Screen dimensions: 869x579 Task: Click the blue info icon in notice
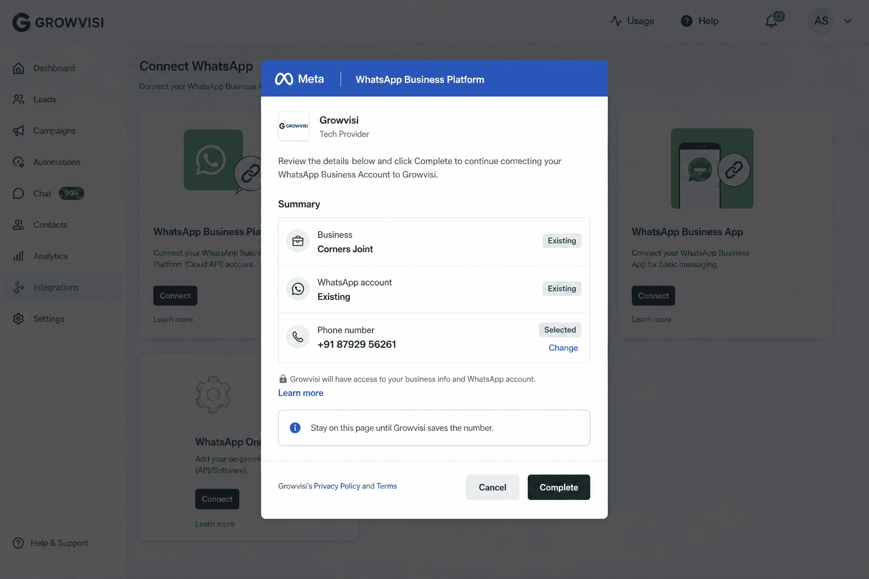(295, 428)
